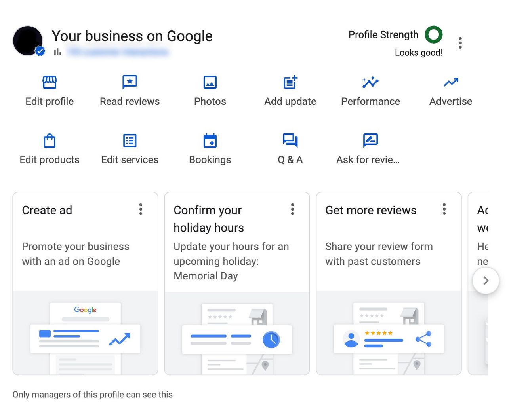Click the Photos image icon
This screenshot has height=408, width=507.
click(x=210, y=82)
